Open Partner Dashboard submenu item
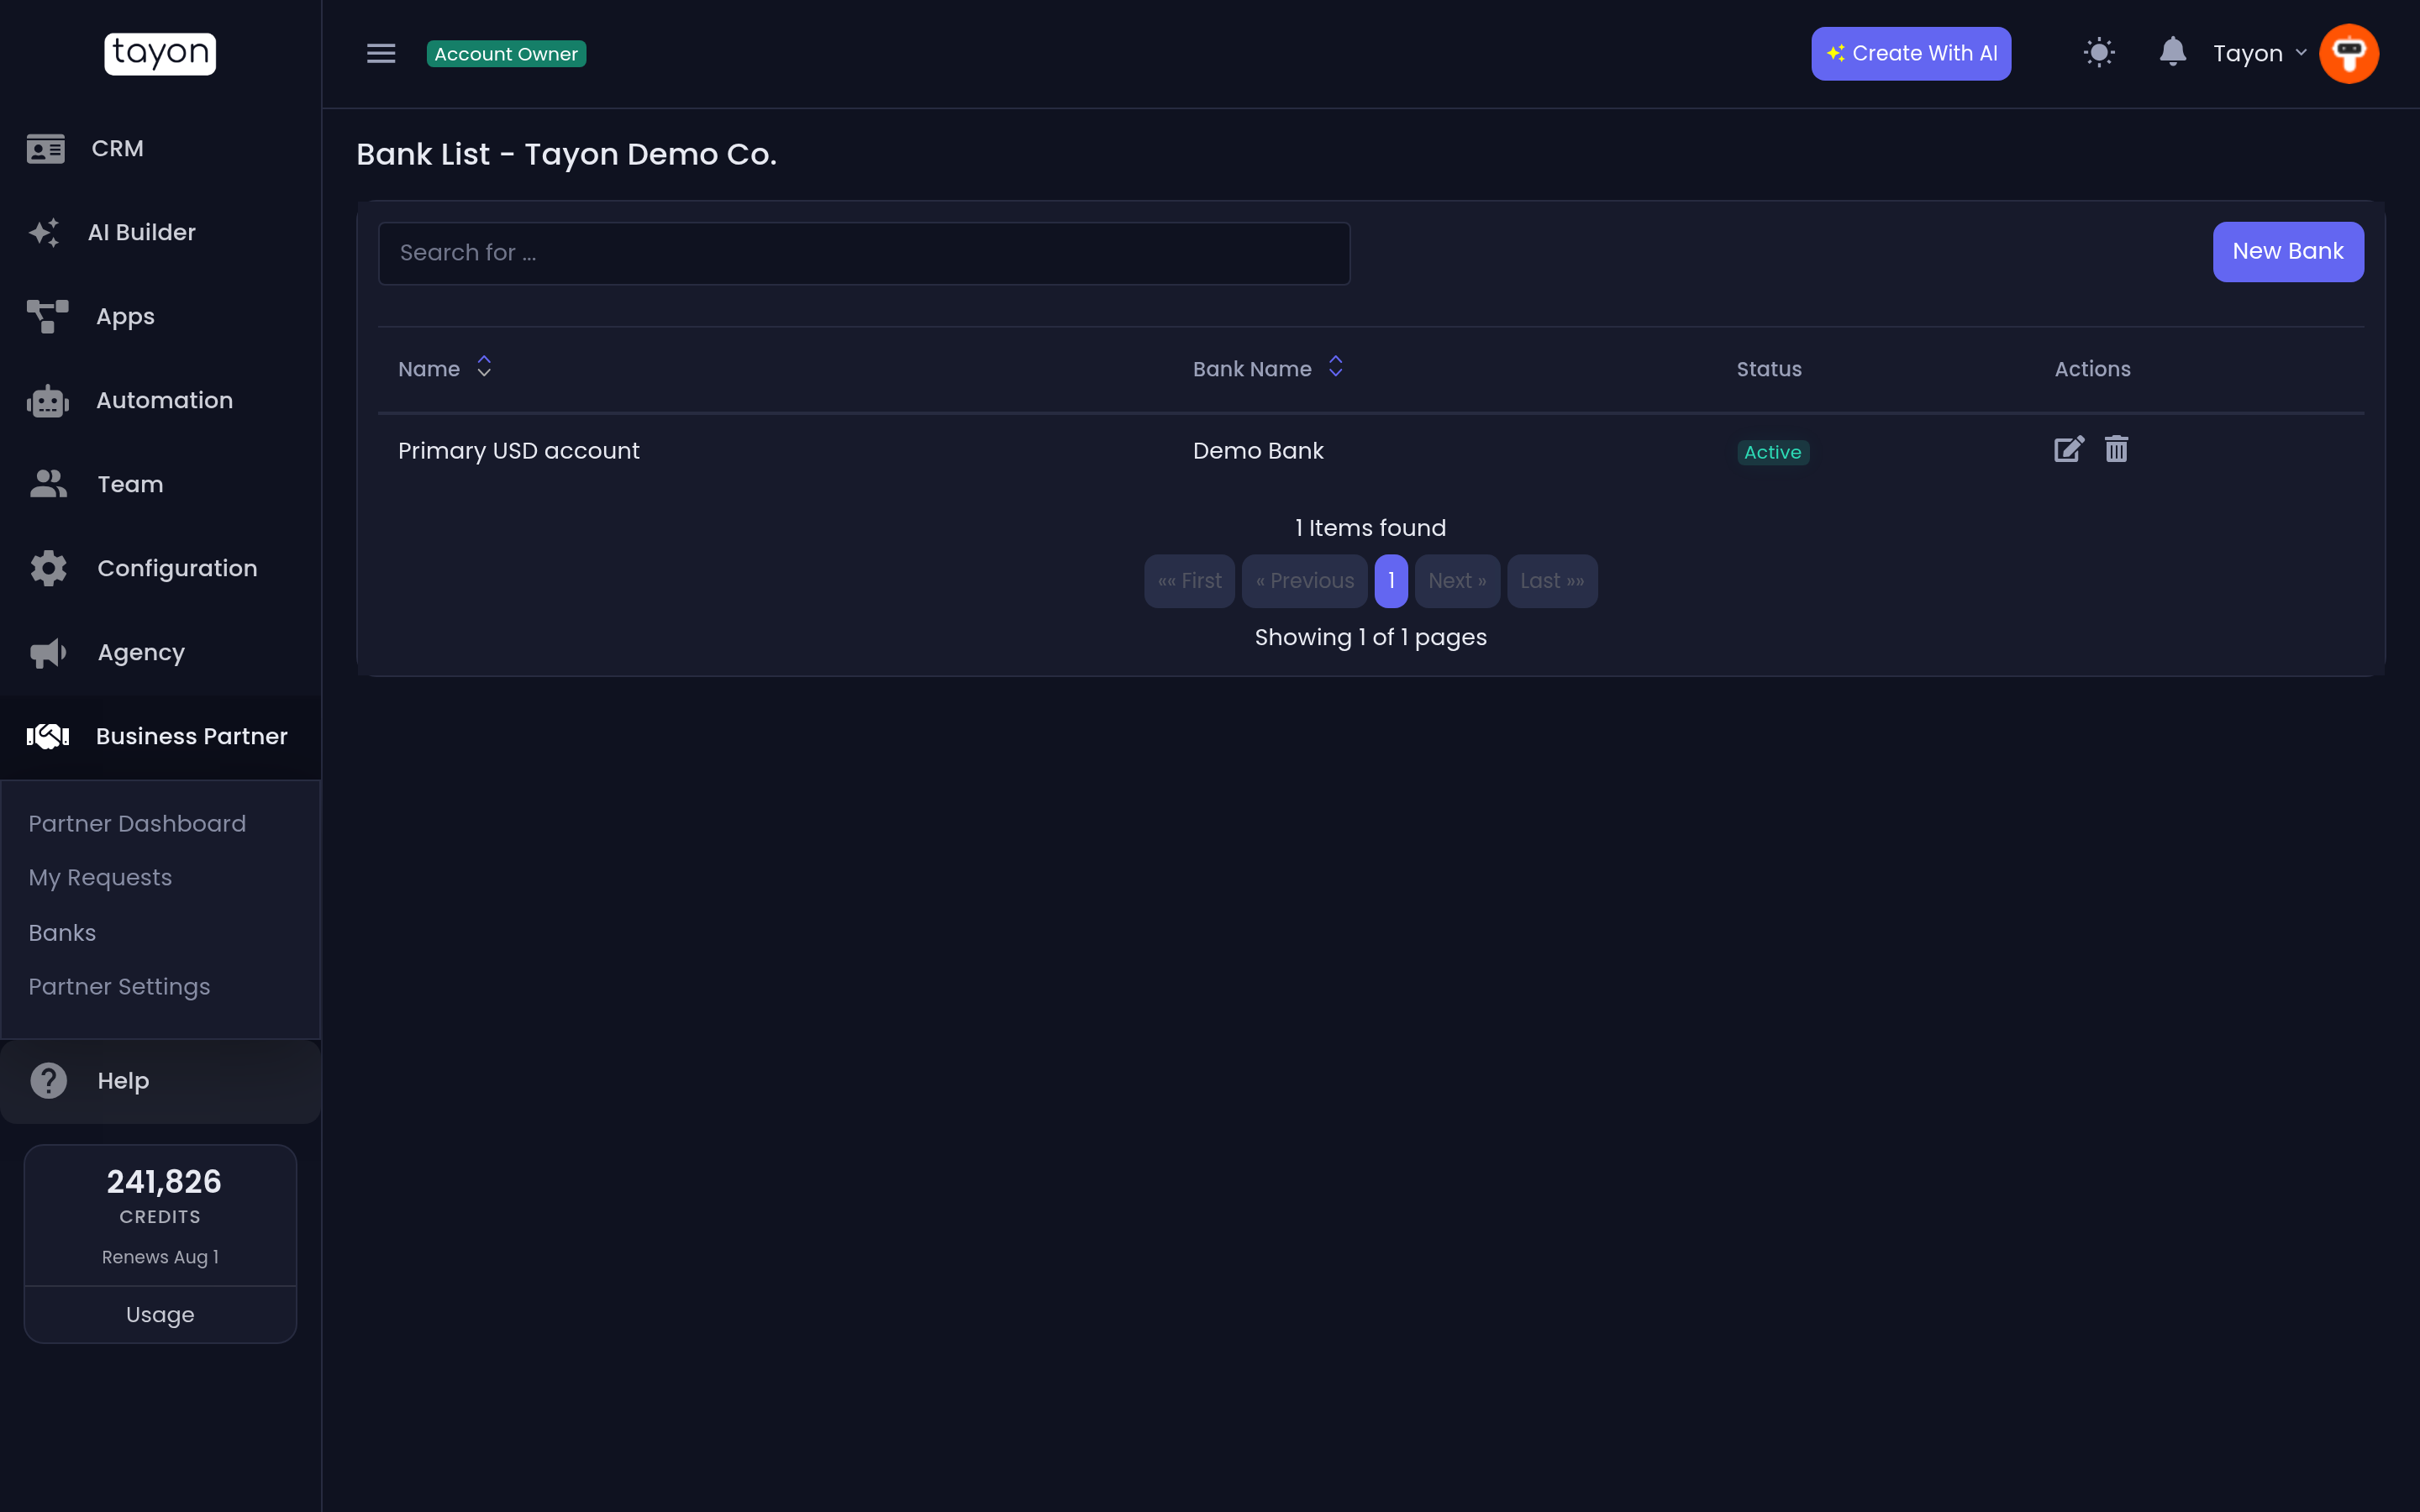The image size is (2420, 1512). tap(137, 824)
